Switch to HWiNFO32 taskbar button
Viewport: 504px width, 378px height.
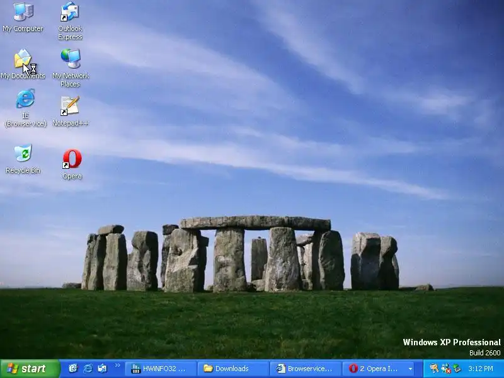[161, 369]
